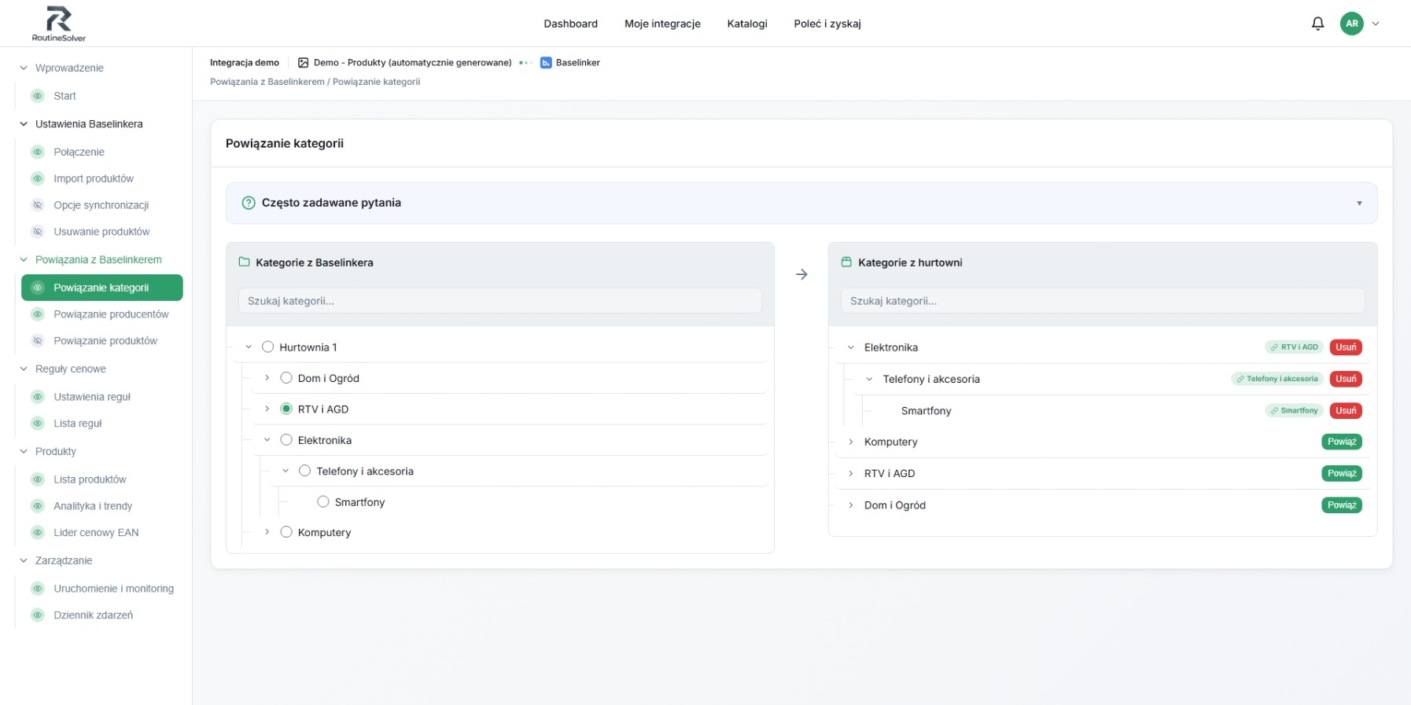
Task: Open the user account dropdown chevron
Action: tap(1376, 24)
